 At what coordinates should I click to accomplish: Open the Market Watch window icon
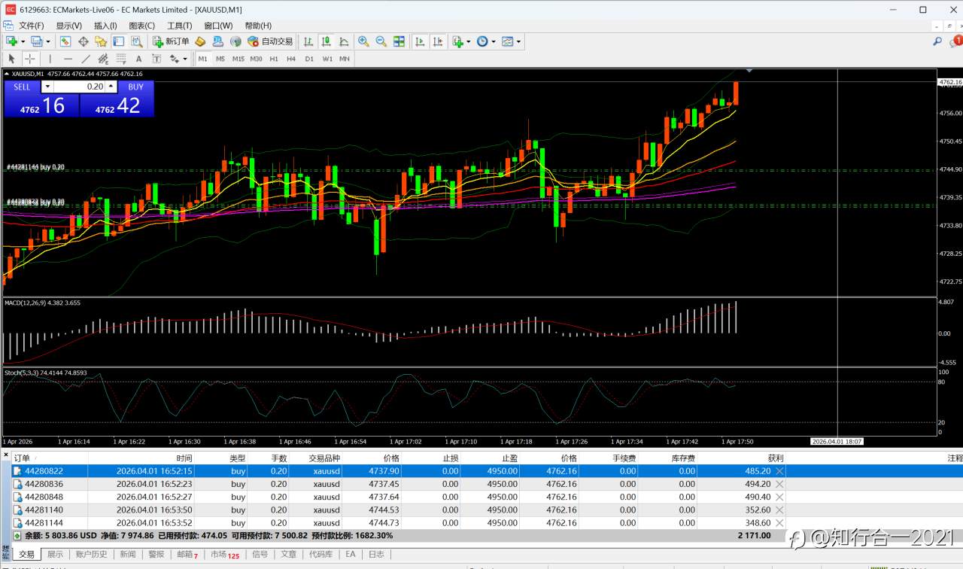tap(65, 41)
